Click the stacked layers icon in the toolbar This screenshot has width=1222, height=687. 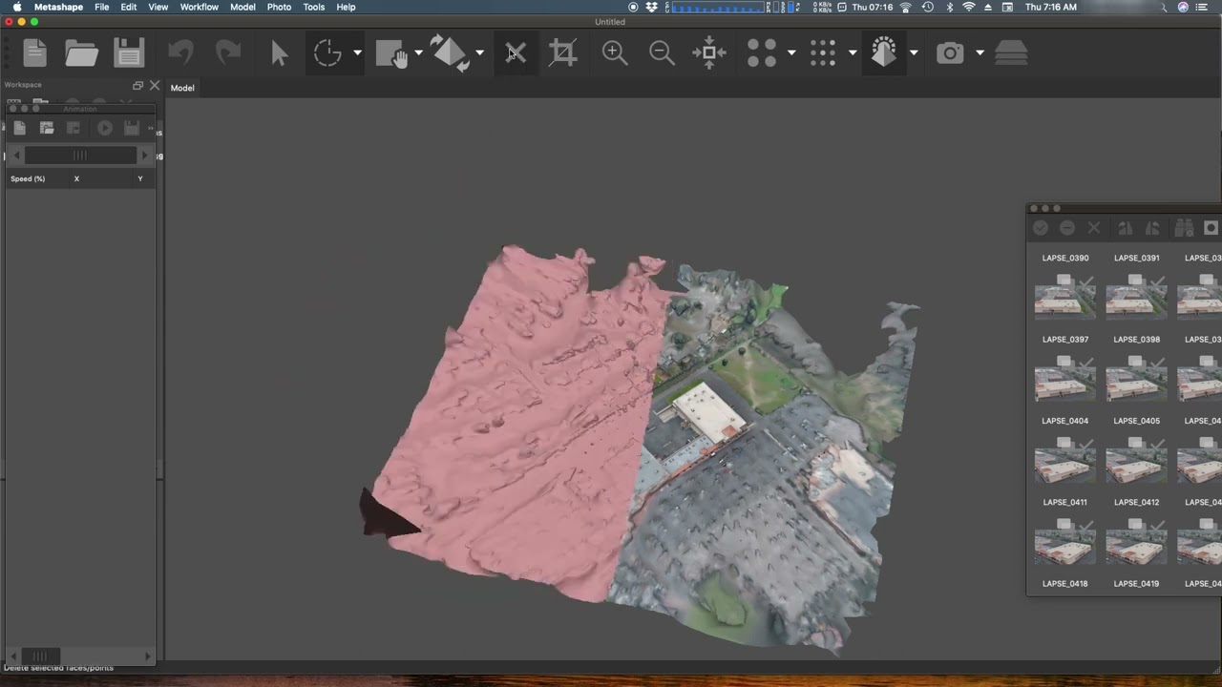[x=1011, y=53]
